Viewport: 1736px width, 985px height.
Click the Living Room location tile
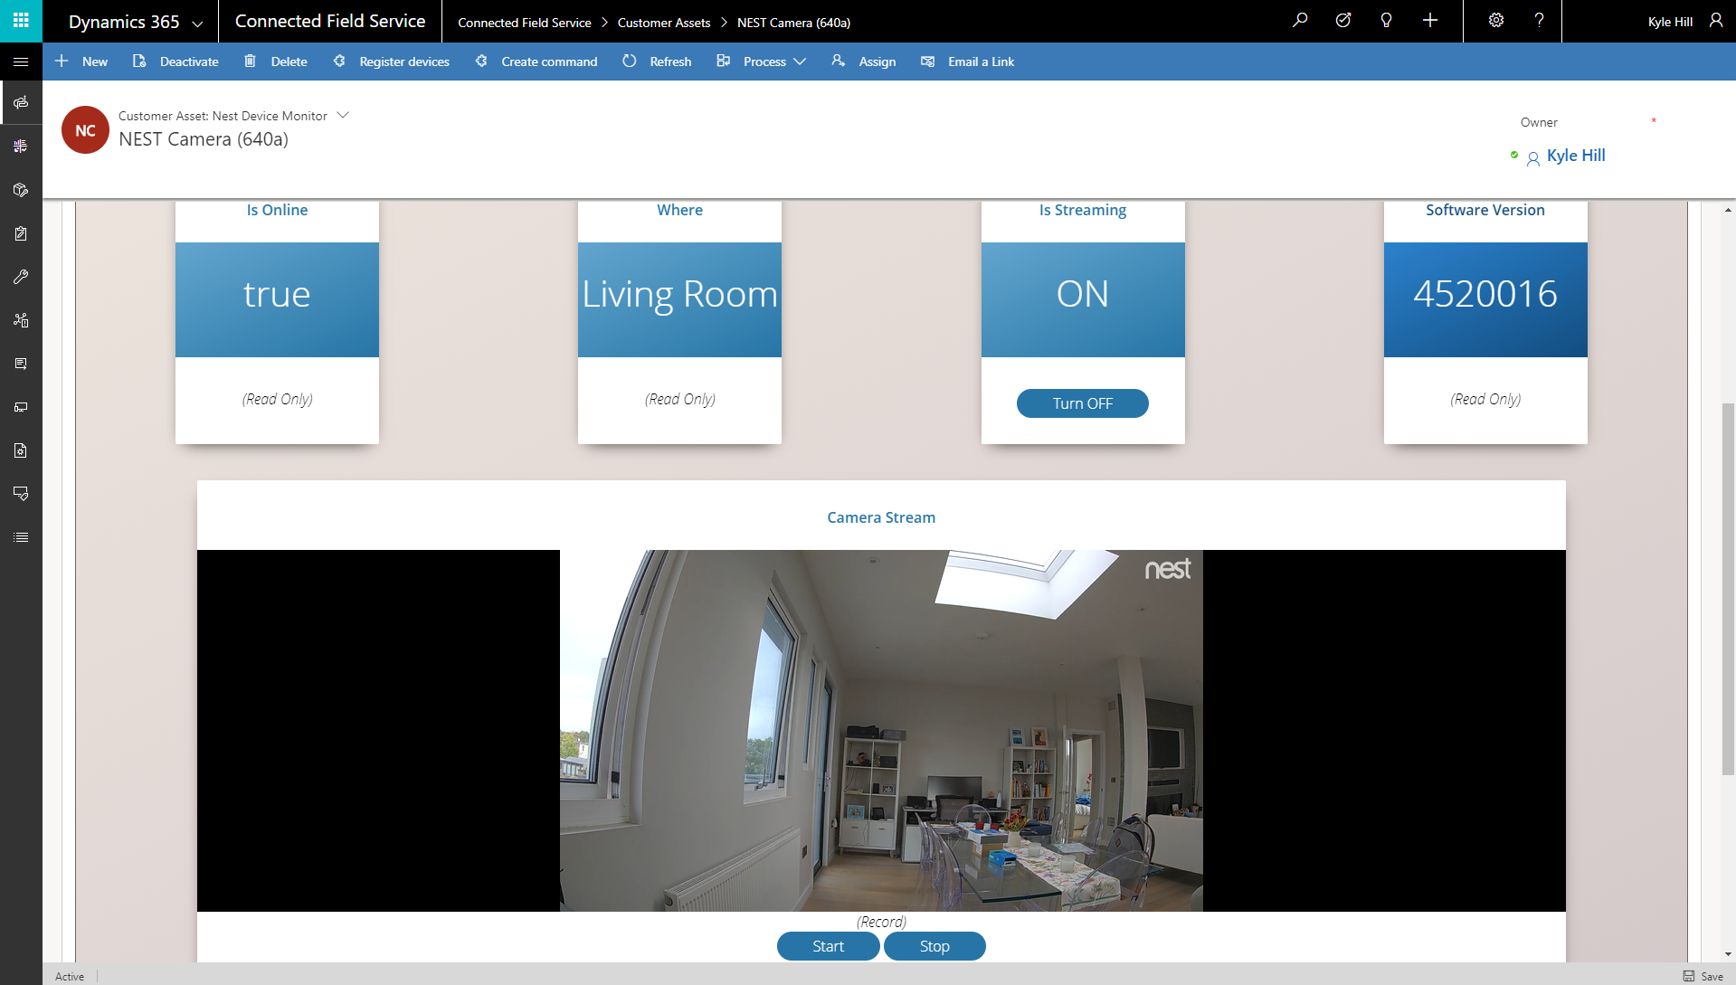click(679, 299)
